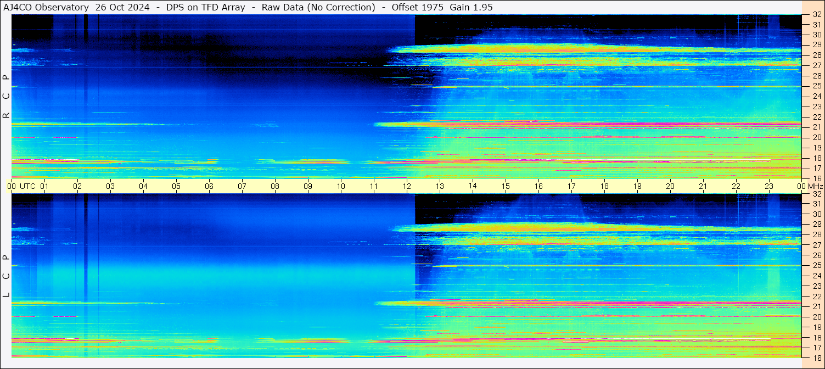Screen dimensions: 825x369
Task: Click the 16 hour time label
Action: pos(538,186)
